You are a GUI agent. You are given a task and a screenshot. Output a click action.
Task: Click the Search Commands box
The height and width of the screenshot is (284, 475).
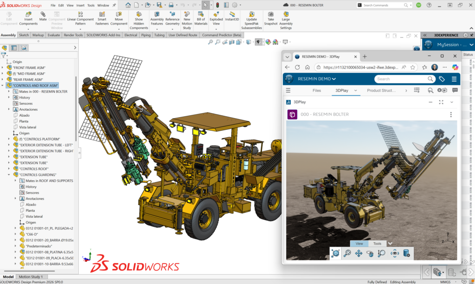click(384, 5)
